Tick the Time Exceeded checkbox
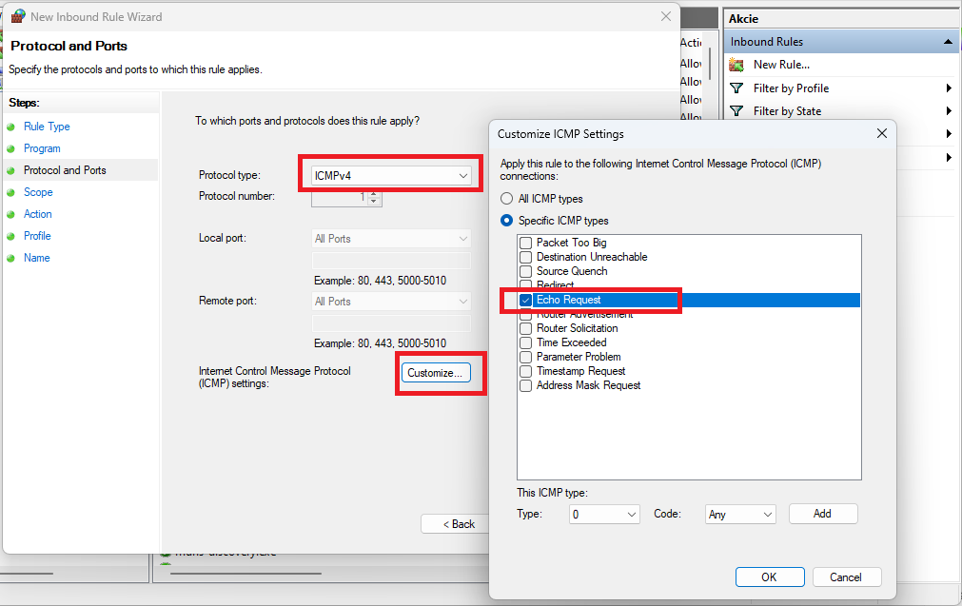 (x=526, y=342)
